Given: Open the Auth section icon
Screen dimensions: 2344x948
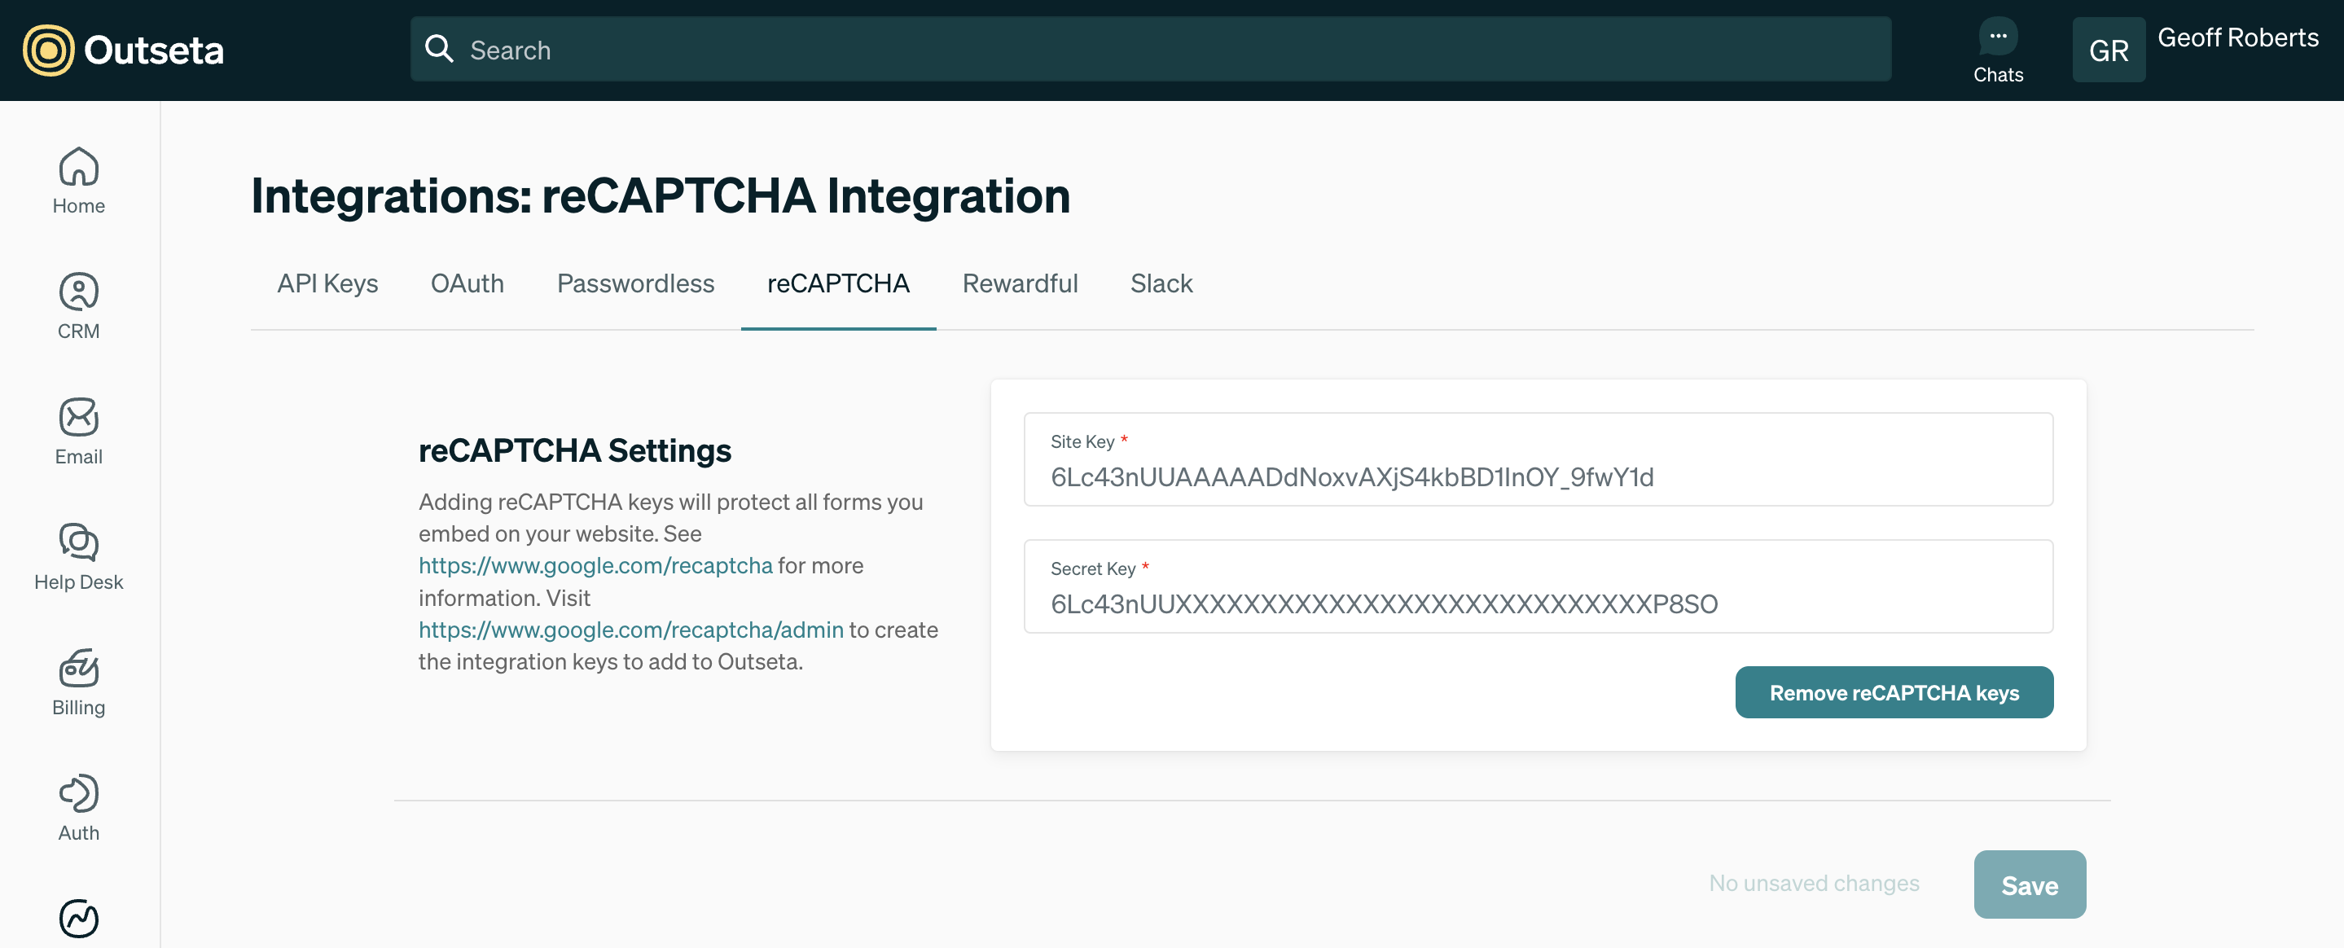Looking at the screenshot, I should (78, 793).
